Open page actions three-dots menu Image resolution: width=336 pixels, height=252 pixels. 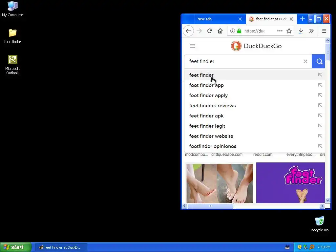(280, 31)
